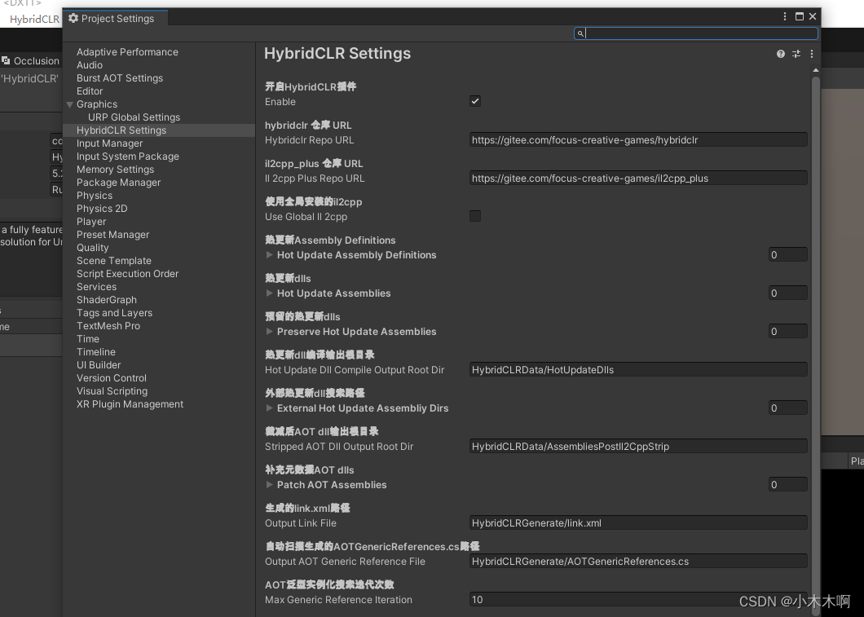Open URP Global Settings page

click(x=134, y=117)
